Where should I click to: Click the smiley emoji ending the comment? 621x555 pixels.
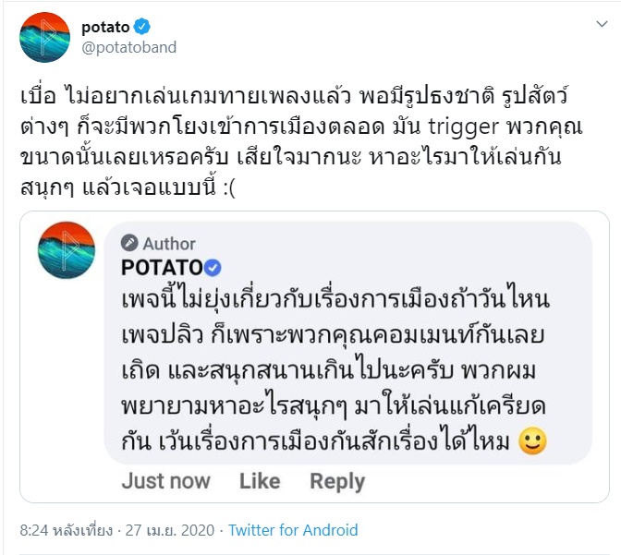[534, 444]
